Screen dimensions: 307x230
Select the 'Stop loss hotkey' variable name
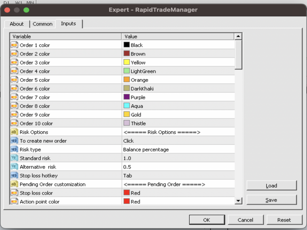39,176
